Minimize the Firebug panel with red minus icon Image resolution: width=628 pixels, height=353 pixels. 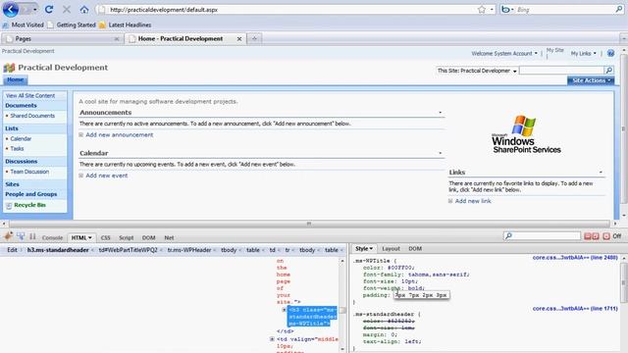[x=588, y=236]
